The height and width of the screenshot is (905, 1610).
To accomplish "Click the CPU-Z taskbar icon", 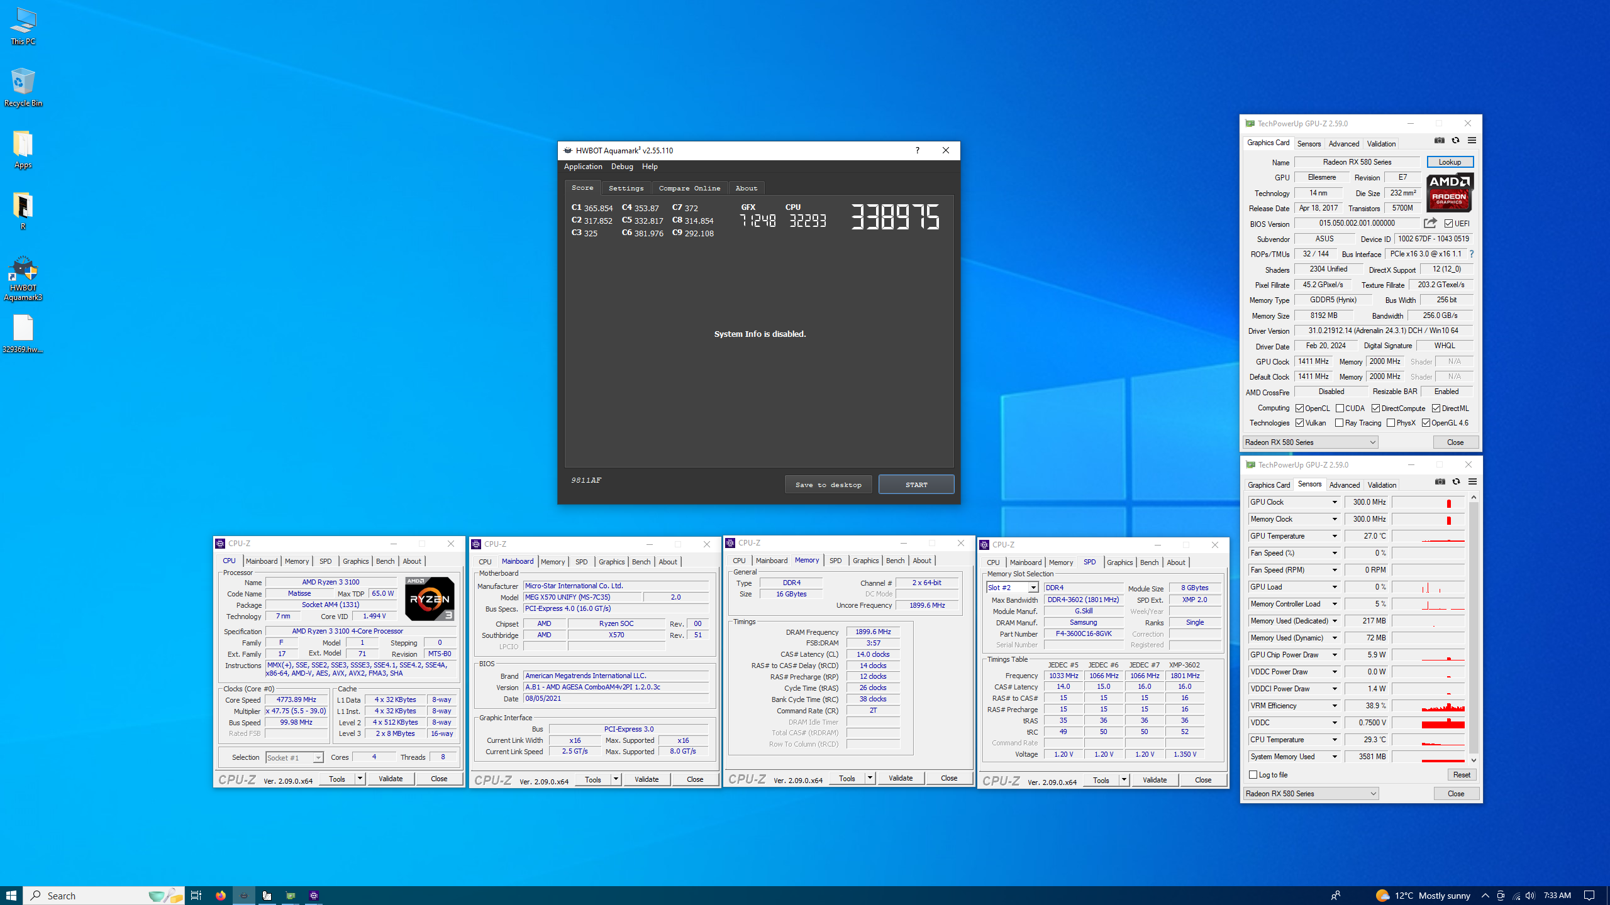I will 314,896.
